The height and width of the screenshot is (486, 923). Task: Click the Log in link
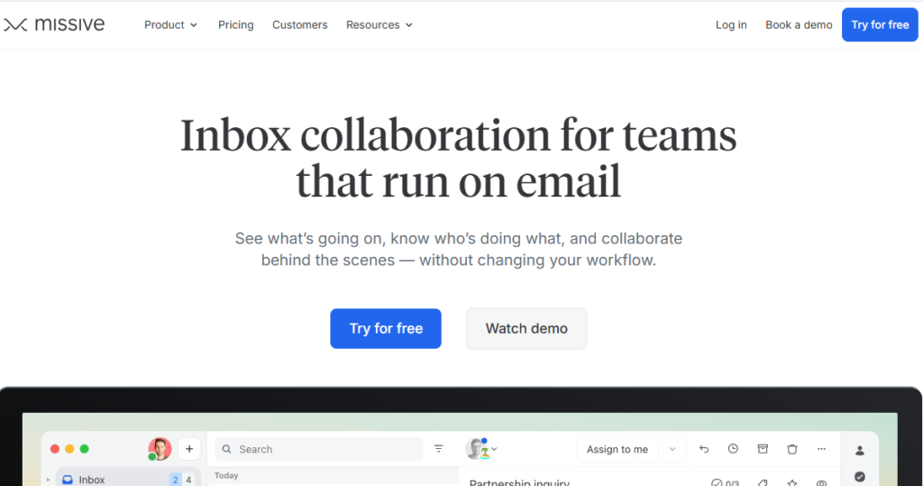731,24
